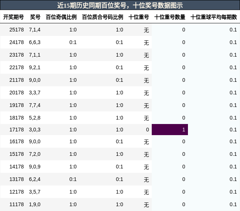This screenshot has width=240, height=211.
Task: Select issue number 21178
Action: coord(17,80)
